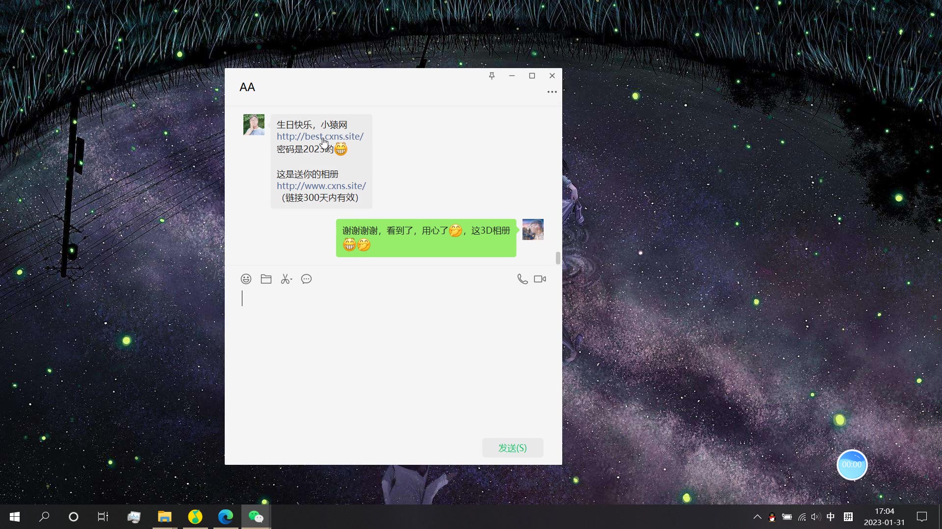The image size is (942, 529).
Task: View AA's contact avatar
Action: pos(254,125)
